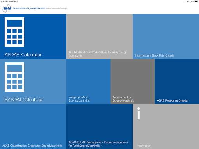
Task: Open Assessment of Spondyloarthritis tile
Action: coord(133,81)
